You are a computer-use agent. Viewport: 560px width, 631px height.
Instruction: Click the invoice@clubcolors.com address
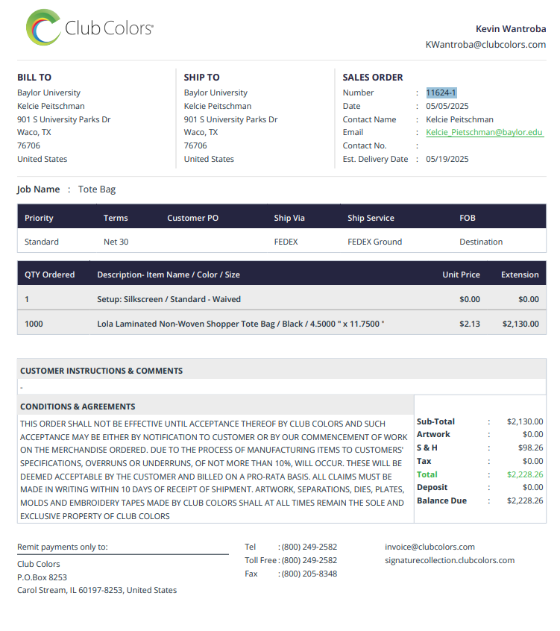(430, 547)
